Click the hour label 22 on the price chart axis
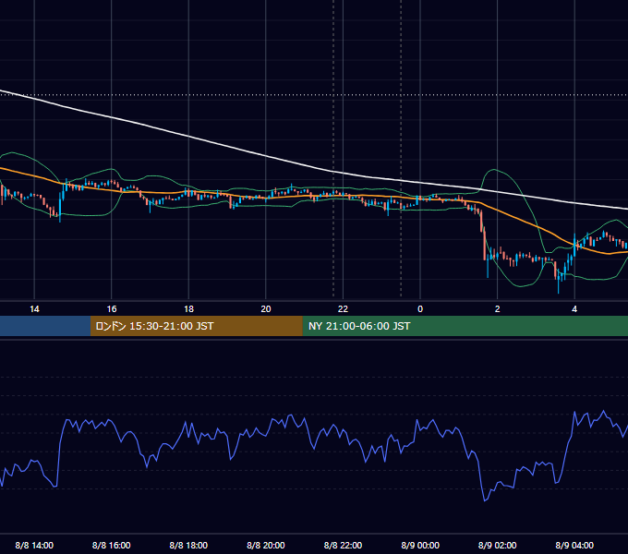Viewport: 628px width, 554px height. (x=343, y=309)
